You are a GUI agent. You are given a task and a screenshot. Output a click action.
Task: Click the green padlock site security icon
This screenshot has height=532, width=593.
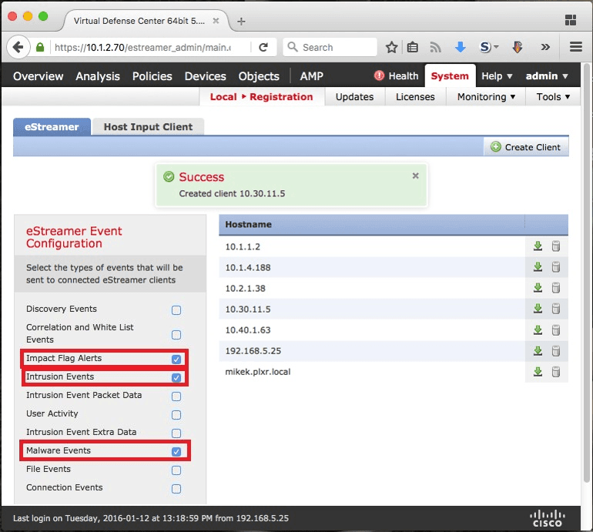(40, 47)
